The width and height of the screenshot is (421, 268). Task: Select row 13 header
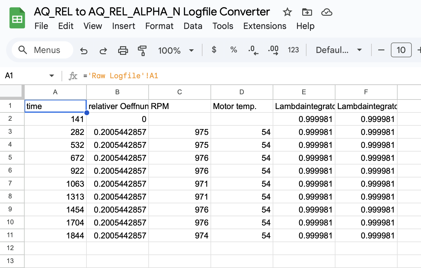pyautogui.click(x=12, y=261)
